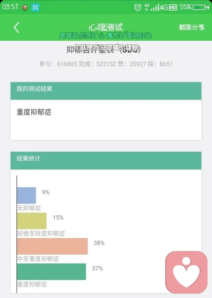Open the pink heart app icon
212x298 pixels.
186,272
